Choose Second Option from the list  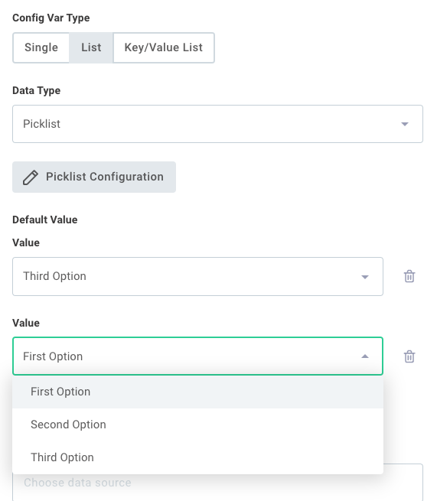[197, 425]
